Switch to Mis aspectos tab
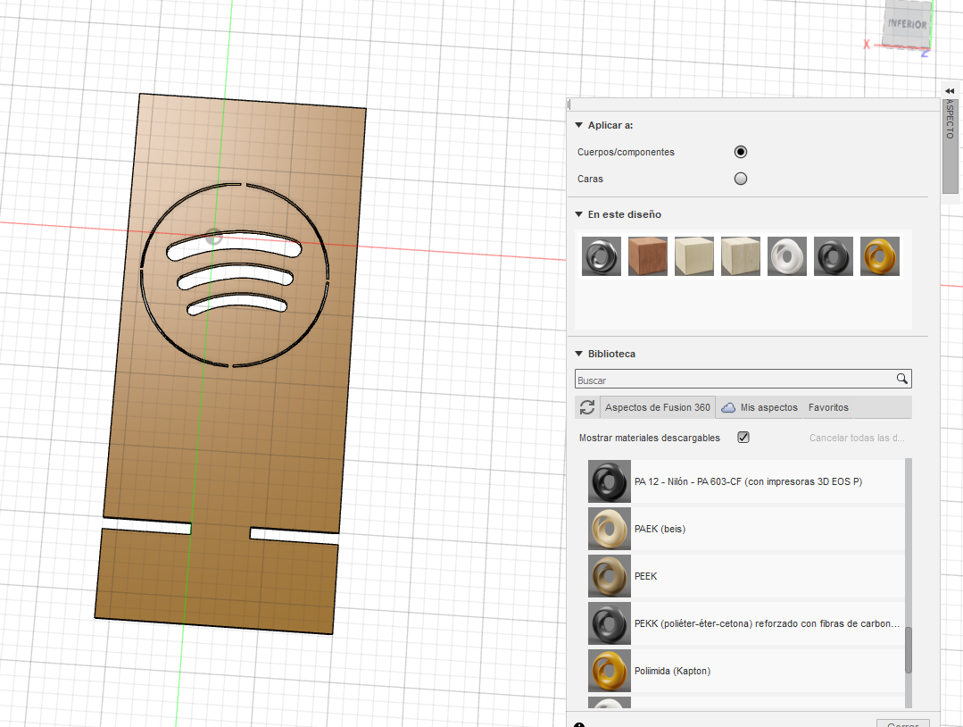This screenshot has width=963, height=727. pyautogui.click(x=760, y=407)
